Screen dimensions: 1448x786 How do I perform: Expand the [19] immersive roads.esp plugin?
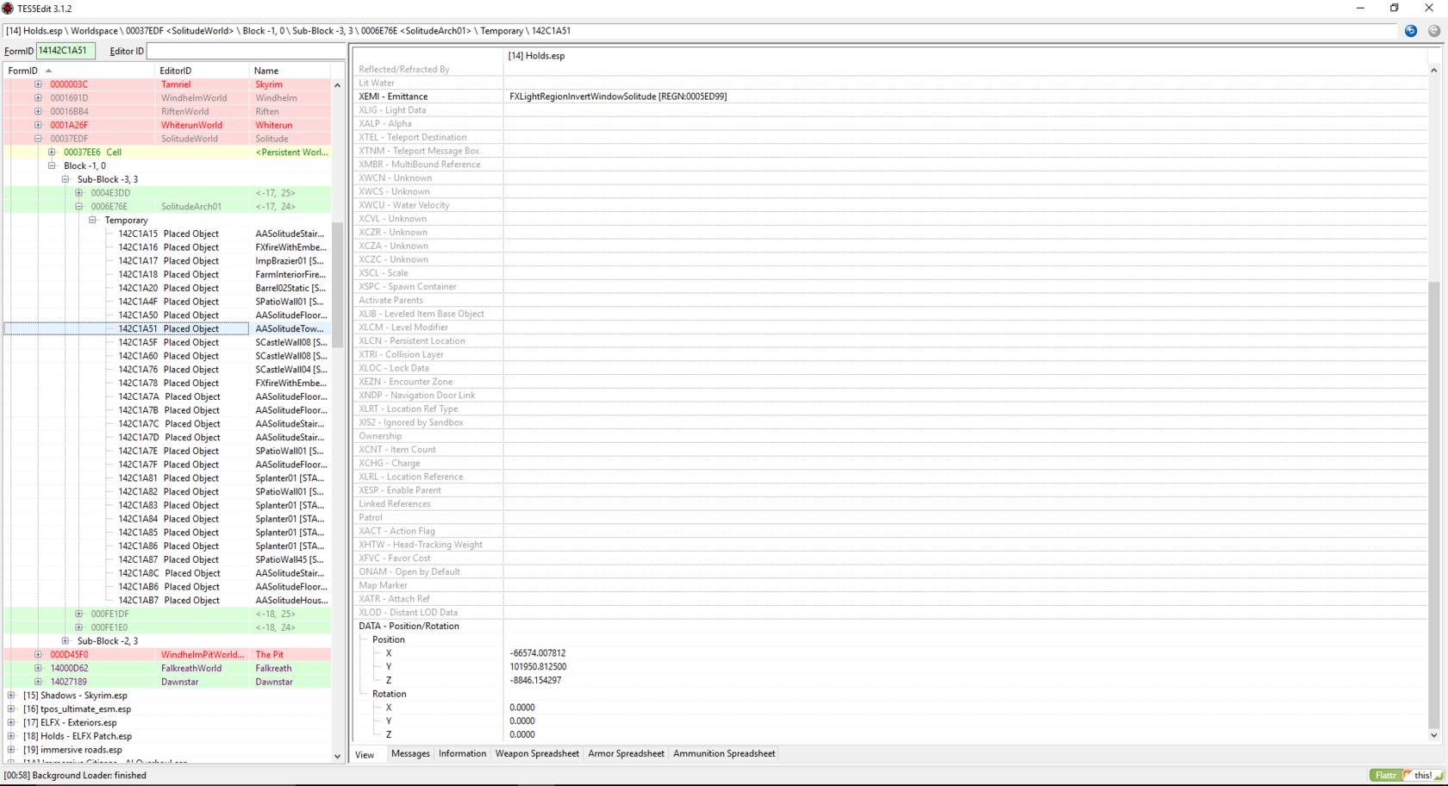click(x=11, y=750)
